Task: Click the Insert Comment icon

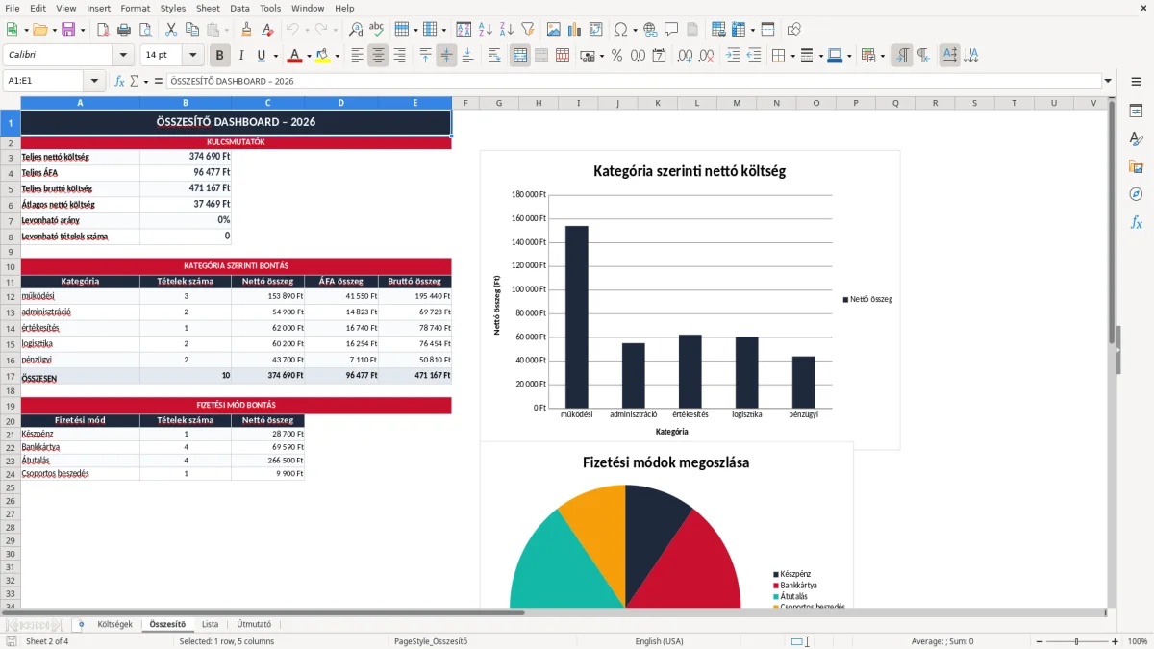Action: click(x=670, y=30)
